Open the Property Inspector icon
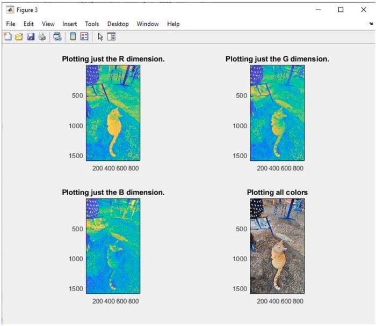The image size is (376, 326). point(111,37)
